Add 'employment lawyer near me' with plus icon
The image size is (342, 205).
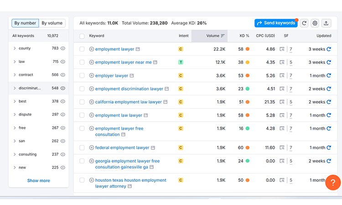click(92, 62)
